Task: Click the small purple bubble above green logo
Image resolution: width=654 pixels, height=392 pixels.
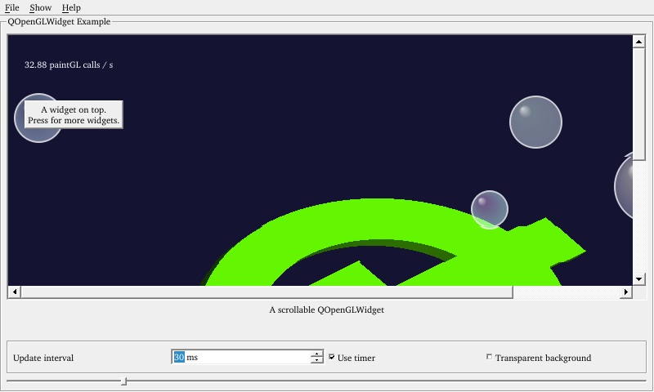Action: point(489,209)
